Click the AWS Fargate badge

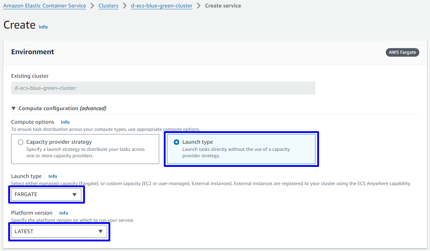pyautogui.click(x=402, y=52)
